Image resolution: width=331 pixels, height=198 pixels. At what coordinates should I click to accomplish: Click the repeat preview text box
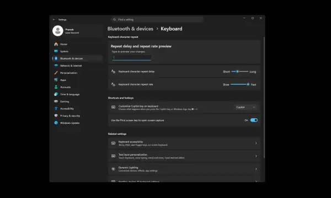(131, 57)
